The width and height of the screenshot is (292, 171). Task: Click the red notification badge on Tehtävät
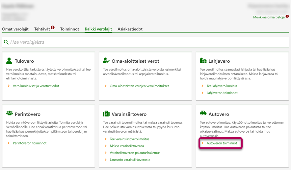(x=53, y=27)
